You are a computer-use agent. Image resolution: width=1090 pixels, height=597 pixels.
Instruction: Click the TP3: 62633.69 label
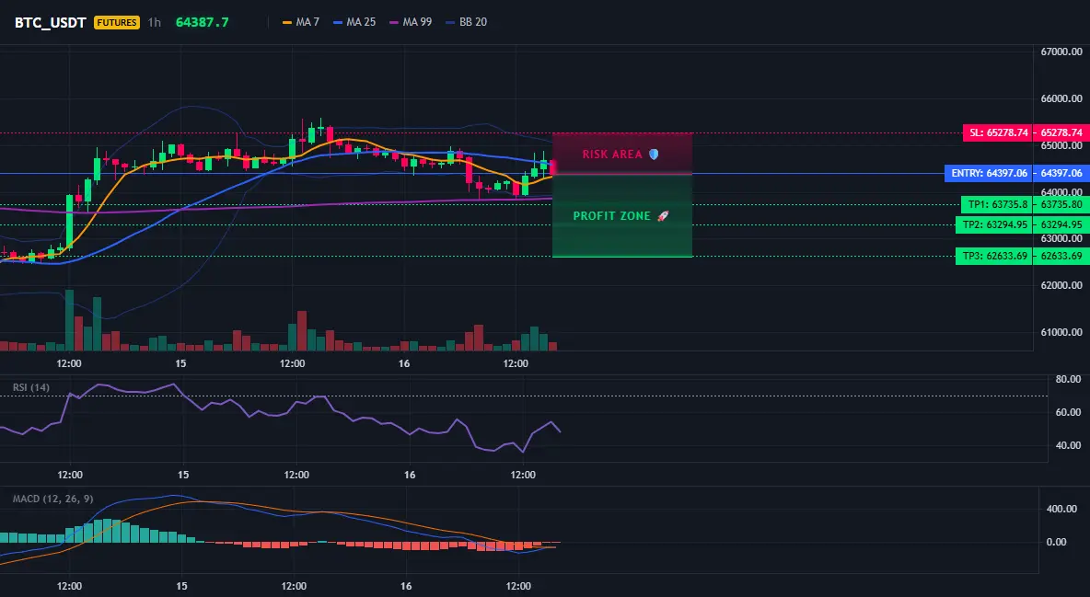(994, 256)
